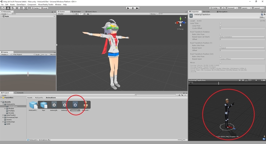
Task: Check Bake Into Pose for Root Rotation
Action: point(220,35)
